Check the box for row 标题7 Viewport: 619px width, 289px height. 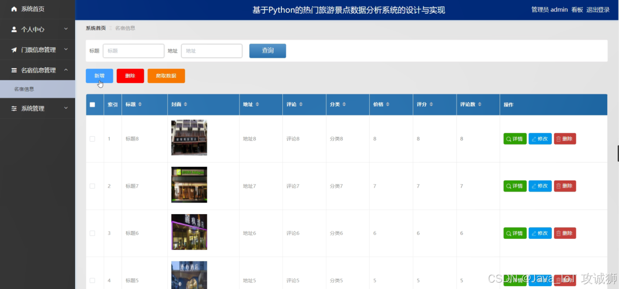92,186
